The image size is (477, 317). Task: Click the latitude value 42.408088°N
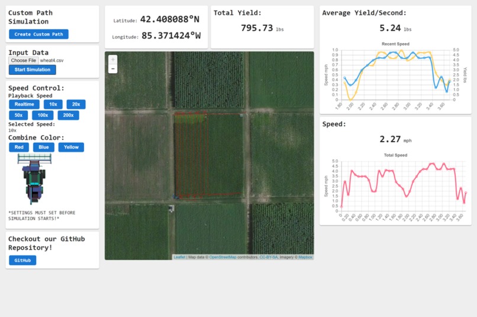[x=170, y=19]
